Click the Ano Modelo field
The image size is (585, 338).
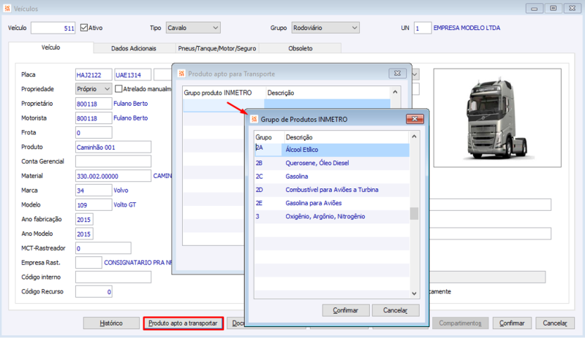(x=84, y=234)
